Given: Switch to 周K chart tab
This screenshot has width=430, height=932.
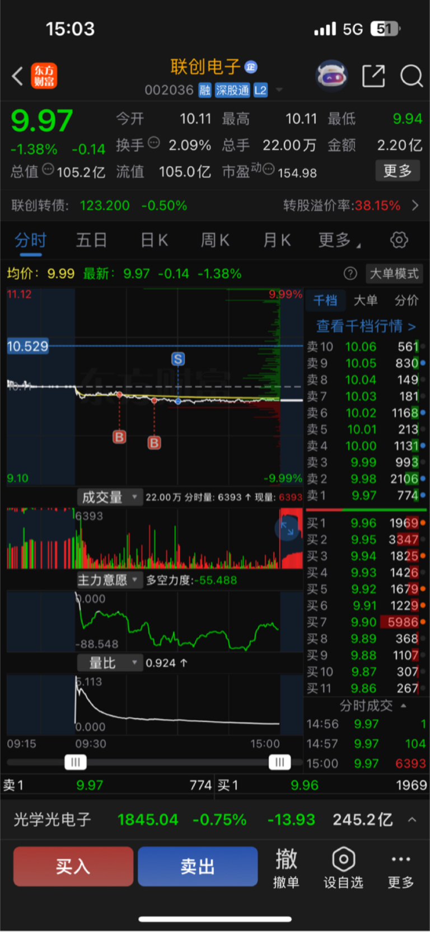Looking at the screenshot, I should click(x=215, y=241).
